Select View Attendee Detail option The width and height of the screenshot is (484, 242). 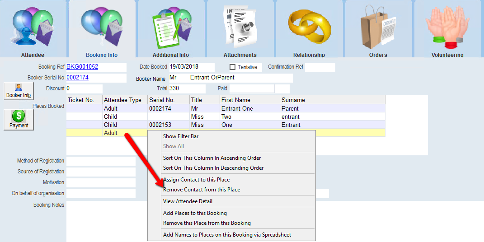(x=188, y=201)
